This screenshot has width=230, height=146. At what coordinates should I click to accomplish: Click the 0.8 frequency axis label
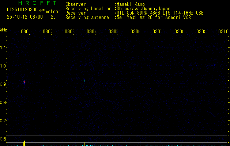(3, 102)
